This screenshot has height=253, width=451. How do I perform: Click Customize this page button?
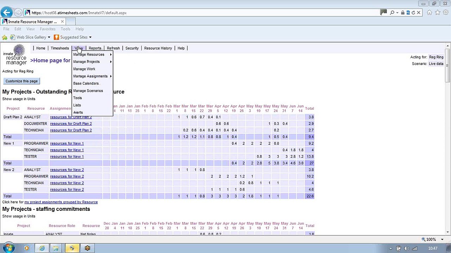[21, 81]
